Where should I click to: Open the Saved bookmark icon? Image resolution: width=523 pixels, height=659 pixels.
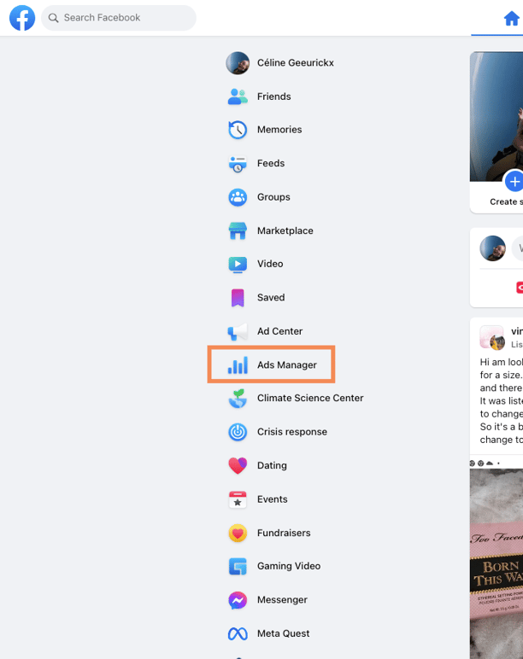click(238, 298)
